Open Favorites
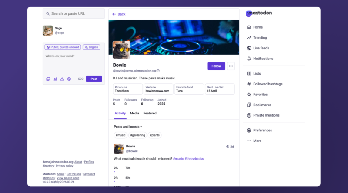The image size is (348, 193). pyautogui.click(x=257, y=94)
